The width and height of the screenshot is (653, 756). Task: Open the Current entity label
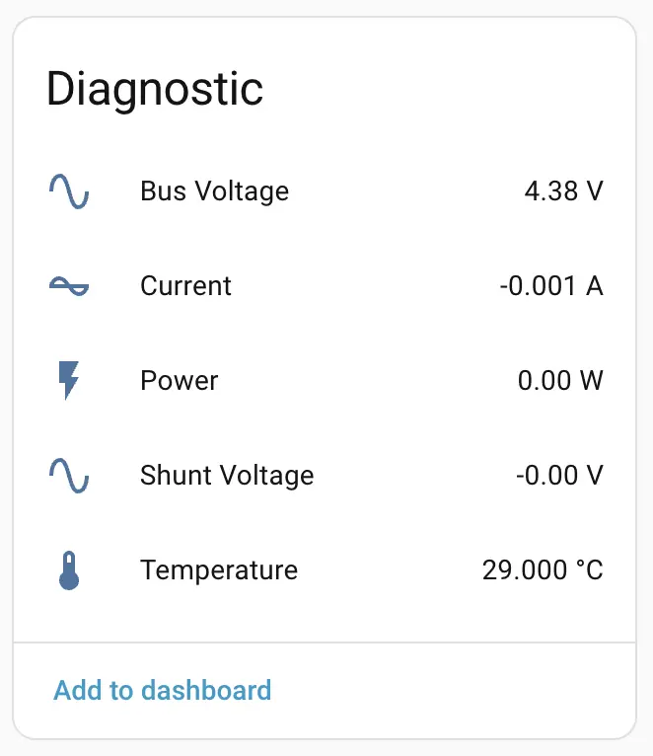coord(186,286)
